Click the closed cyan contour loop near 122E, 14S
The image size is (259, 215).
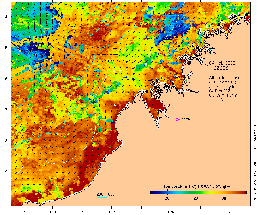pos(108,19)
